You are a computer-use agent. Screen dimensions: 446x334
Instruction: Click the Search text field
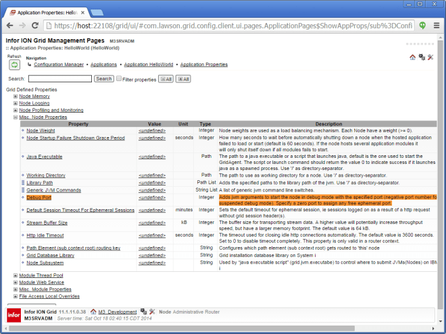click(x=59, y=79)
